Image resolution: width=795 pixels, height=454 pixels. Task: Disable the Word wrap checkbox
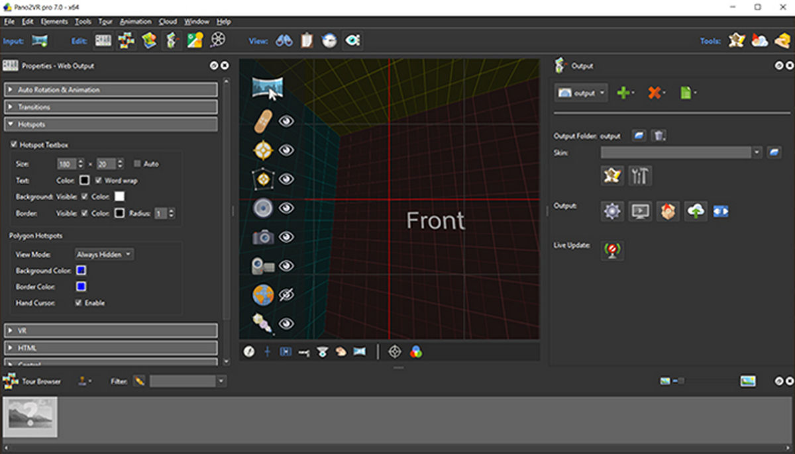pos(99,180)
